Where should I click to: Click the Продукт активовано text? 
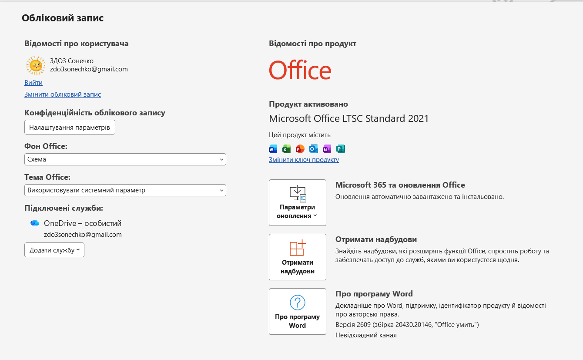(x=308, y=104)
